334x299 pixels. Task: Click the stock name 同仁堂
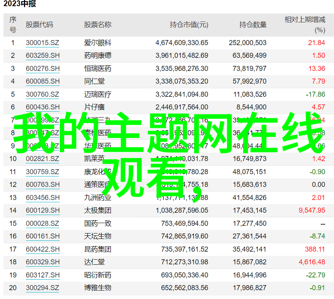[94, 81]
